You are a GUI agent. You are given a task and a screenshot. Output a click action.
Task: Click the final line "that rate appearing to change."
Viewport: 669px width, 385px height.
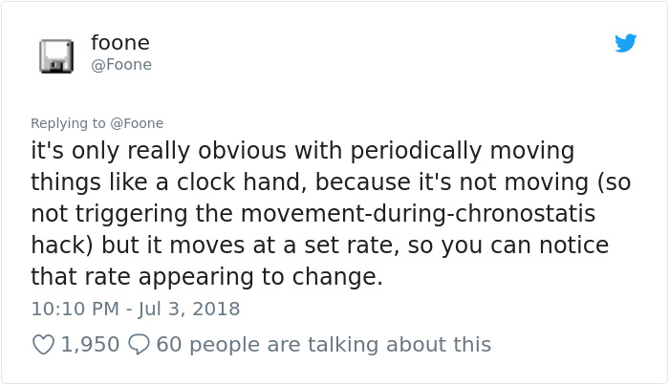(x=207, y=277)
